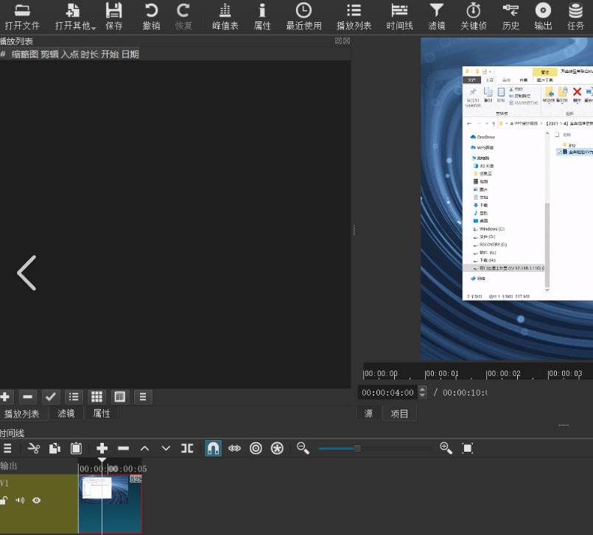Viewport: 593px width, 535px height.
Task: Click the 保存 save button
Action: click(x=114, y=17)
